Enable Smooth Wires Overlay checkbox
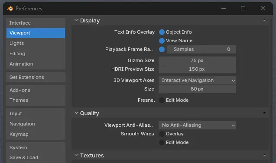This screenshot has width=276, height=163. coord(162,134)
